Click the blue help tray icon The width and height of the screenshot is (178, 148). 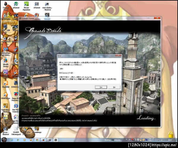[x=147, y=140]
